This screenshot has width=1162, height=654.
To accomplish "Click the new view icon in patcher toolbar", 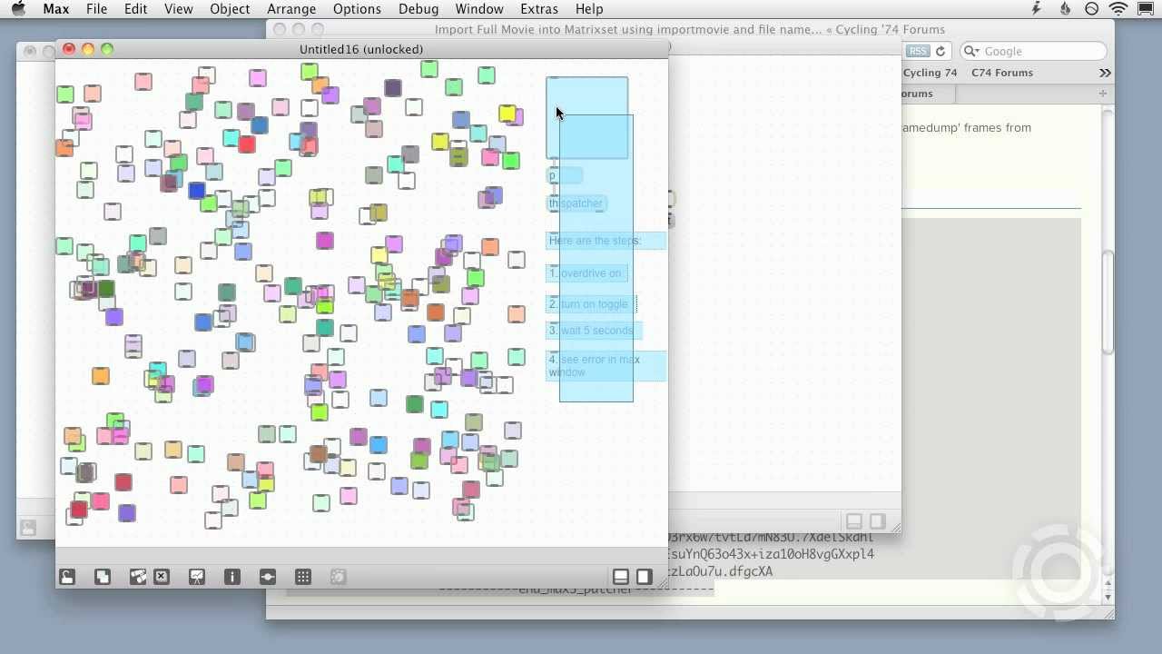I will tap(103, 577).
